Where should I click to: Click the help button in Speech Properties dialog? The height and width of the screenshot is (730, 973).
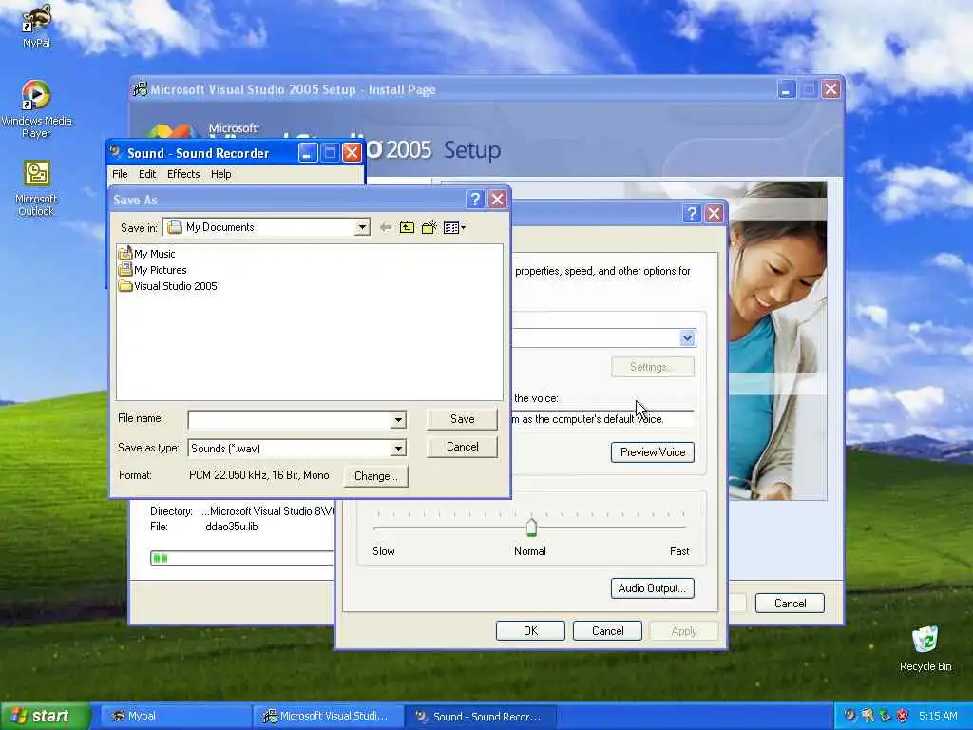click(692, 214)
